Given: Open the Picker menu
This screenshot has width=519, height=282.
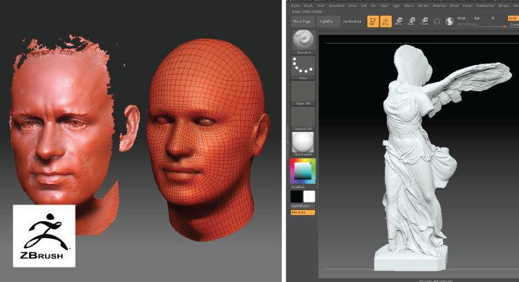Looking at the screenshot, I should [x=467, y=6].
